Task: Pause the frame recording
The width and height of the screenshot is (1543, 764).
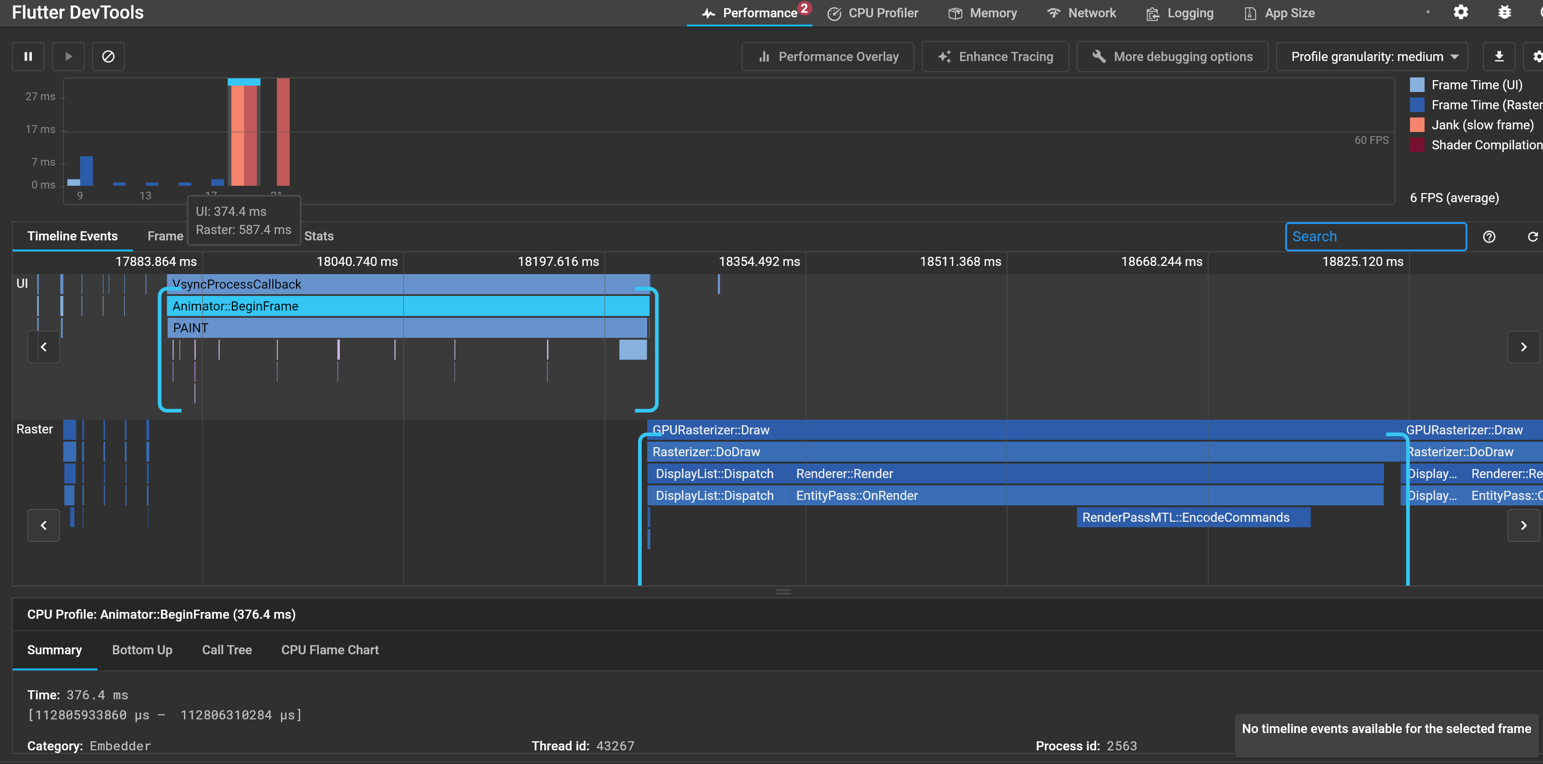Action: coord(28,56)
